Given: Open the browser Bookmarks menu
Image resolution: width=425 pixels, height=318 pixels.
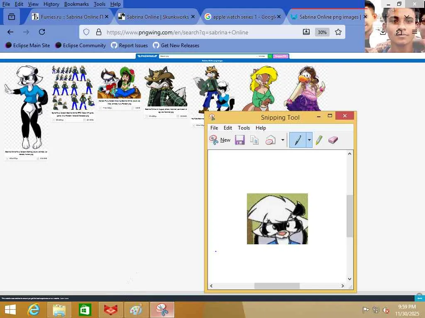Looking at the screenshot, I should coord(76,4).
